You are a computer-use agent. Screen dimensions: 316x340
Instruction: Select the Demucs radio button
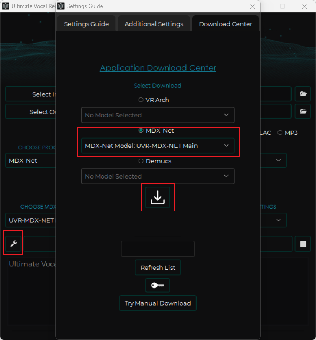point(141,161)
